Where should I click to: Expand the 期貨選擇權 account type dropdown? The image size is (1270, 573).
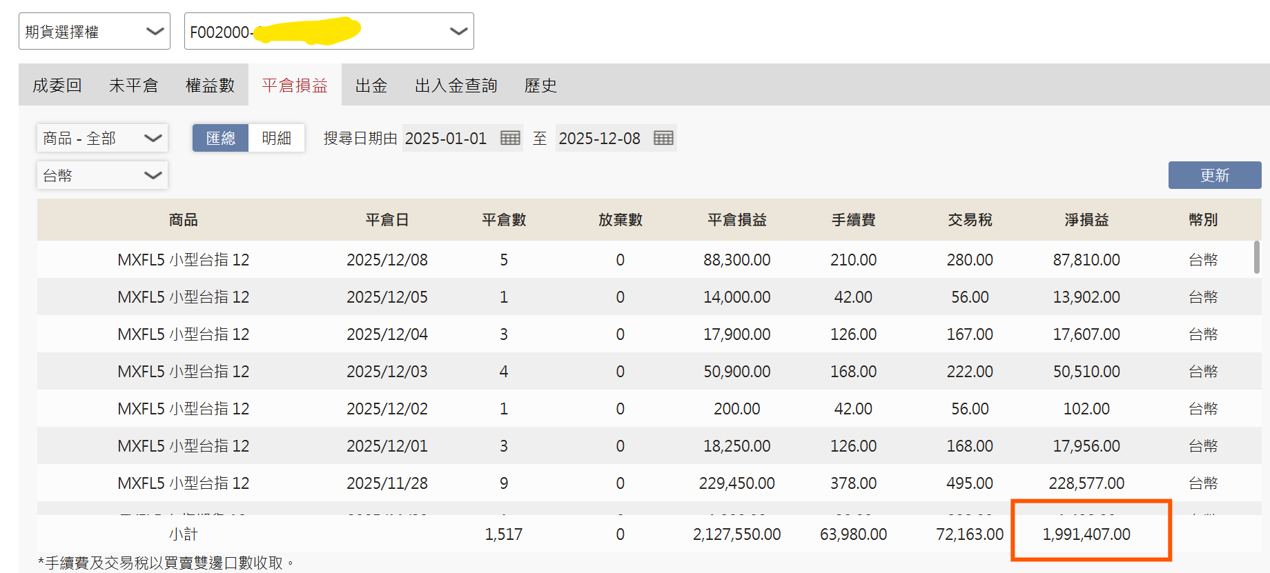[x=95, y=31]
